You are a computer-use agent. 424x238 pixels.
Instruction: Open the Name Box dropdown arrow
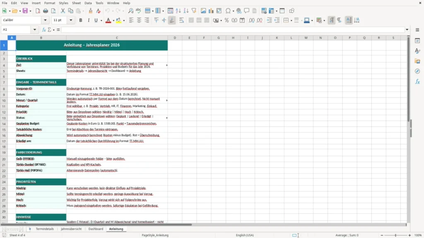click(x=35, y=30)
